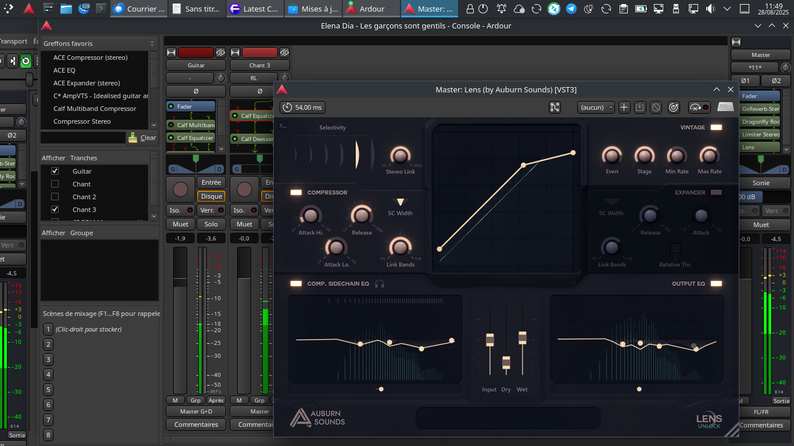Arm record on the Guitar strip
794x446 pixels.
180,189
